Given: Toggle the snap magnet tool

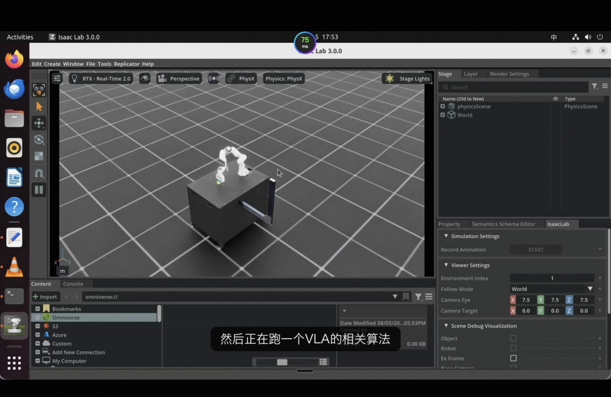Looking at the screenshot, I should tap(39, 173).
